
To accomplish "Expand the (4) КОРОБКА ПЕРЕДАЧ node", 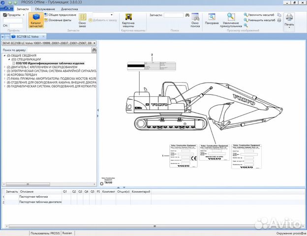I will (4, 74).
